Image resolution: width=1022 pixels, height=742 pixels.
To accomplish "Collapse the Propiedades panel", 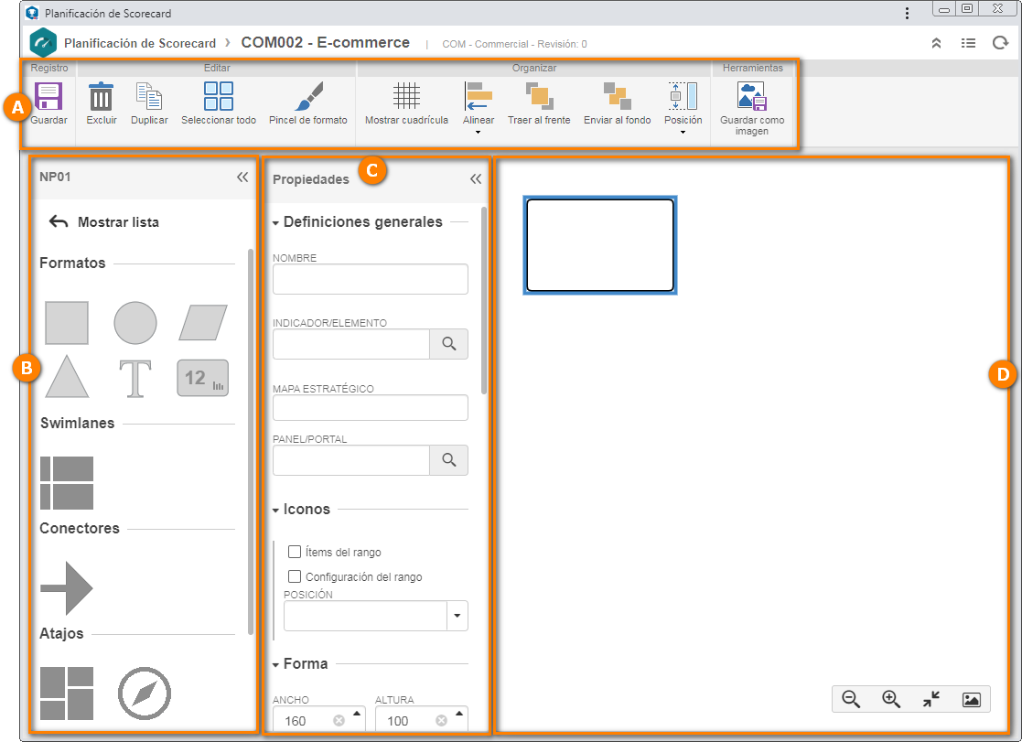I will (x=476, y=178).
